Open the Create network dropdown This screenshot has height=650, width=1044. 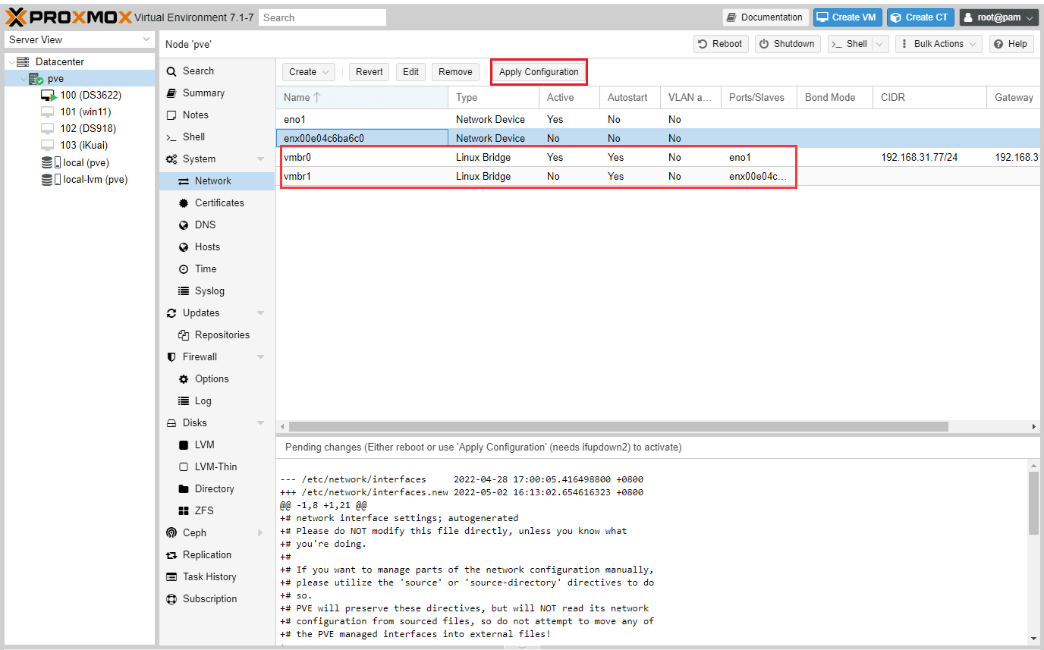click(309, 72)
